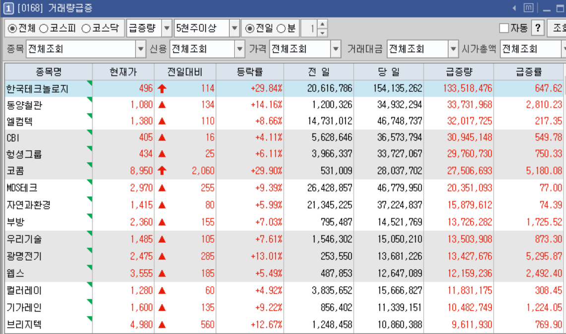Expand the 거래대금 전체조회 dropdown
The height and width of the screenshot is (334, 566).
click(453, 49)
